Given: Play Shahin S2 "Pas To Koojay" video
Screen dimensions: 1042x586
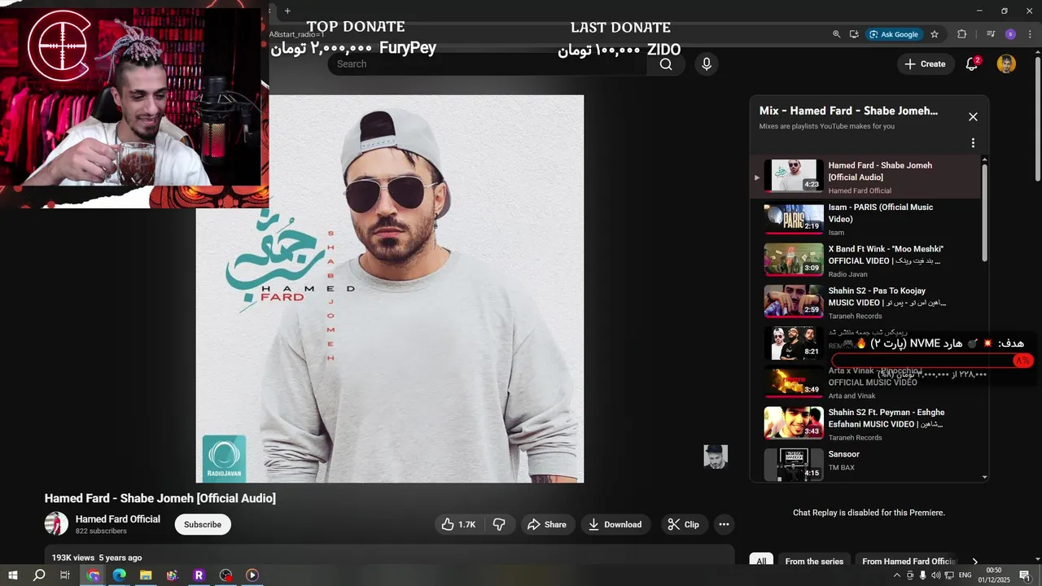Looking at the screenshot, I should point(865,303).
